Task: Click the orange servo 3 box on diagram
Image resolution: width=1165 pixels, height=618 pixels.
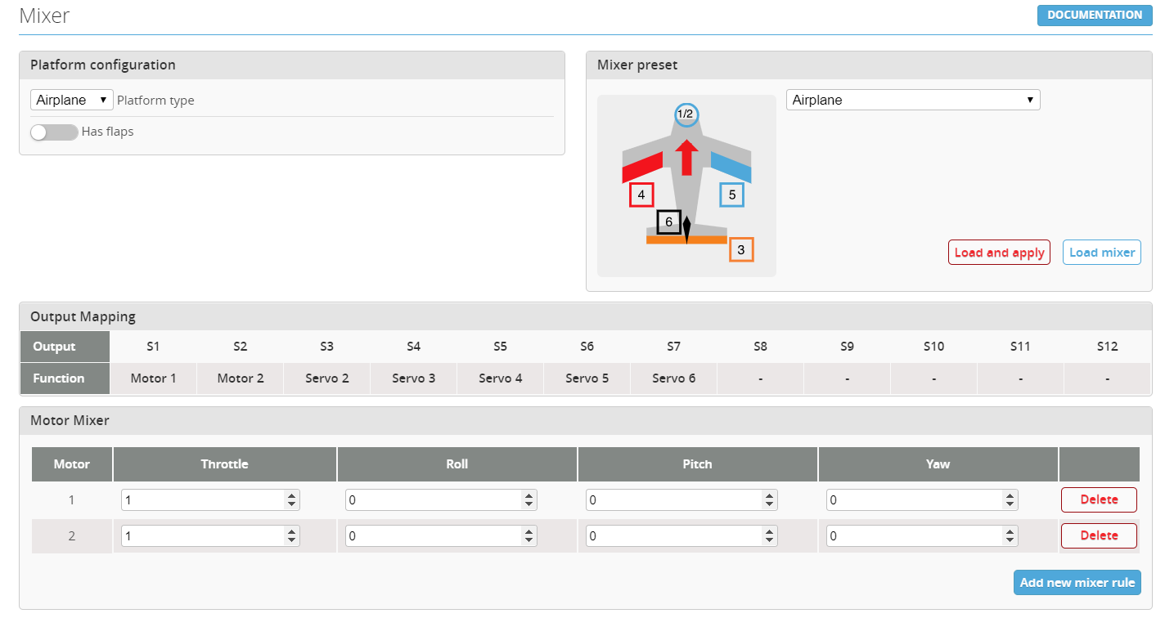Action: click(x=740, y=250)
